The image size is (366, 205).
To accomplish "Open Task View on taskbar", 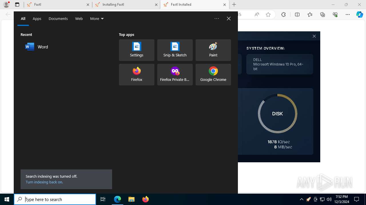I will coord(103,199).
